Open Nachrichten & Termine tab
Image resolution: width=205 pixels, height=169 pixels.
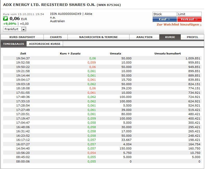pos(98,37)
